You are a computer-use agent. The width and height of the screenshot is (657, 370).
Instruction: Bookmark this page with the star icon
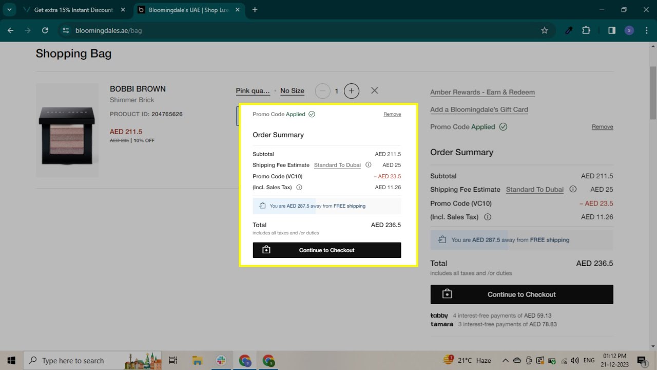(x=545, y=30)
